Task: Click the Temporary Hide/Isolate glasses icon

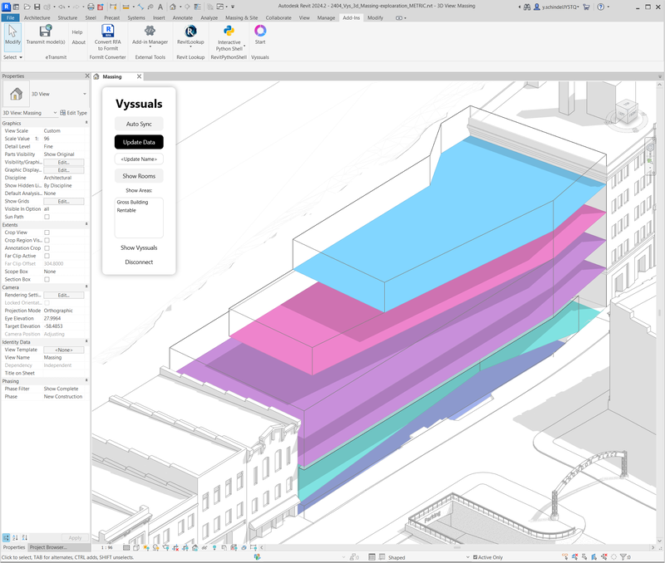Action: (204, 548)
